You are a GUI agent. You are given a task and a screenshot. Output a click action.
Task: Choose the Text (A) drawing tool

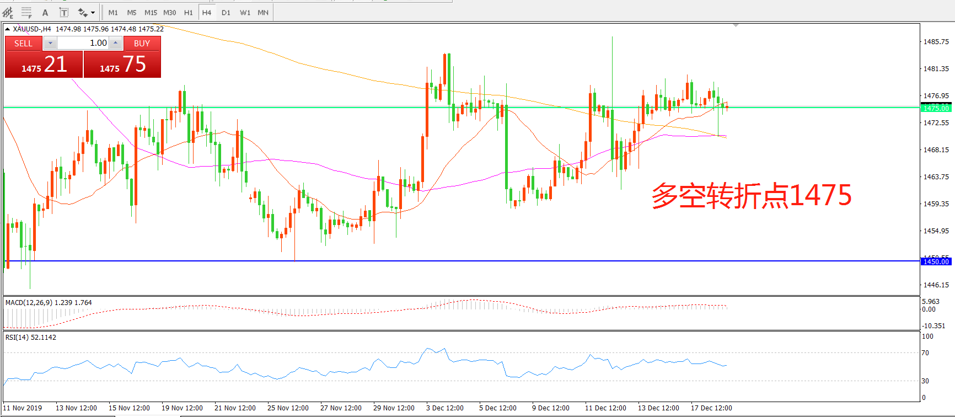pyautogui.click(x=45, y=12)
